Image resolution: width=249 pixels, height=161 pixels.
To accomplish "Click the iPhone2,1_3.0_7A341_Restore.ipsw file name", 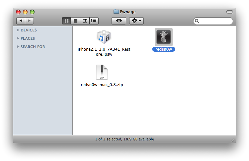I will [x=104, y=52].
